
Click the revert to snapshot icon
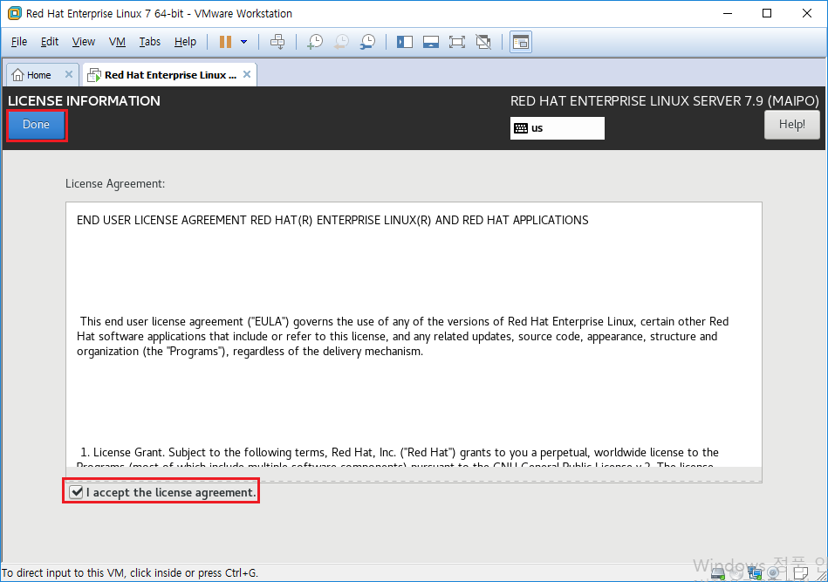coord(342,42)
